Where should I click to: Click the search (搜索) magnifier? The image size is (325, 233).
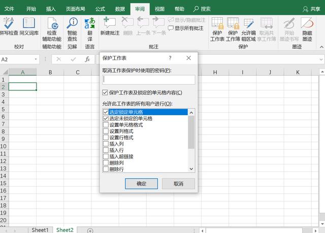click(196, 9)
